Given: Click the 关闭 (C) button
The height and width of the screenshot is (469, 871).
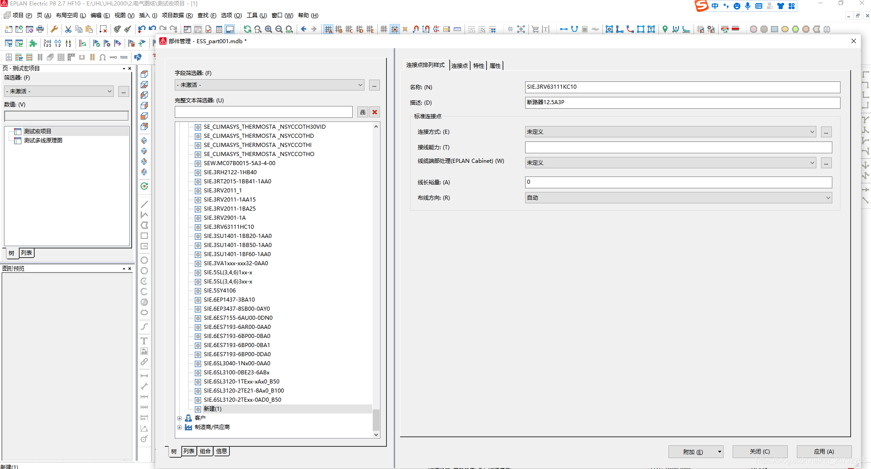Looking at the screenshot, I should (760, 452).
